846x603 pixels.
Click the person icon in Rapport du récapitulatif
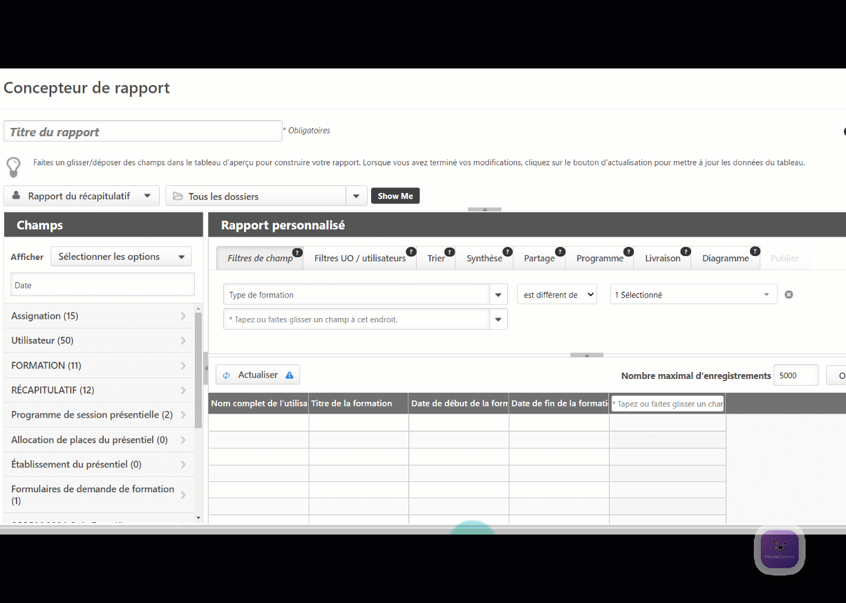click(16, 196)
